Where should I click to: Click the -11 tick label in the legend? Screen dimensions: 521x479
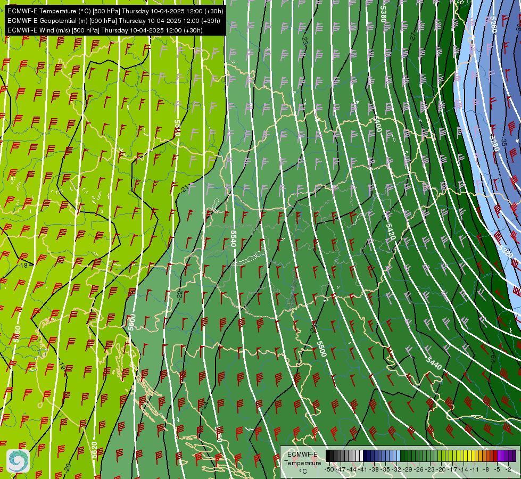(475, 469)
